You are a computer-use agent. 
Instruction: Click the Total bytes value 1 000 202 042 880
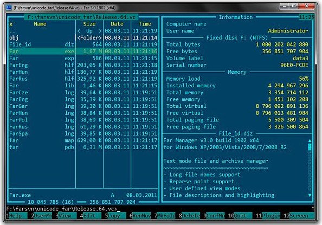coord(282,44)
